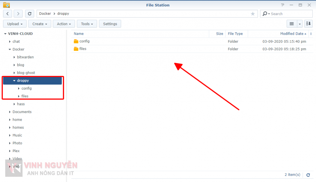Expand the bitwarden folder node

pyautogui.click(x=14, y=57)
